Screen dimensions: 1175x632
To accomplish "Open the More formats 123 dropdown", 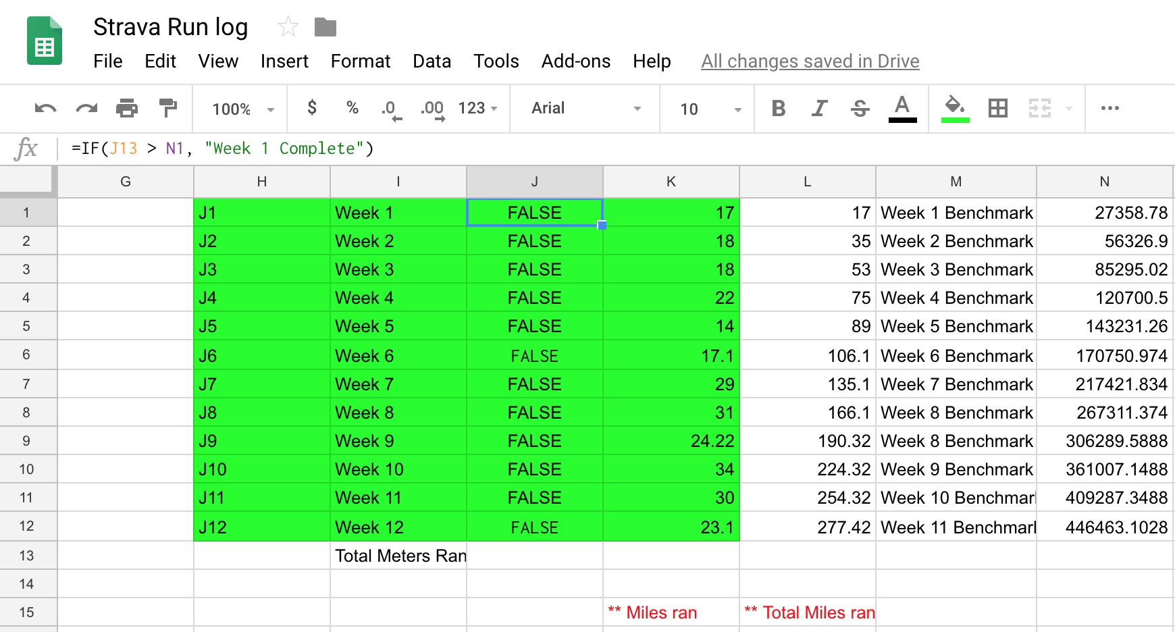I will [478, 108].
